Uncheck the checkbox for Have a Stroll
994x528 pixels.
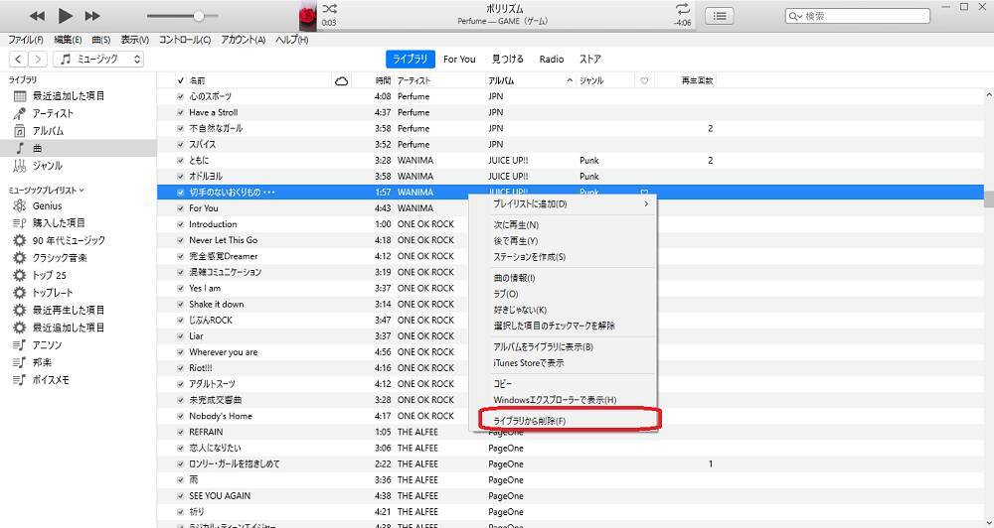coord(180,112)
